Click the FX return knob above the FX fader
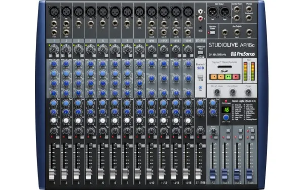The width and height of the screenshot is (304, 190). point(213,131)
